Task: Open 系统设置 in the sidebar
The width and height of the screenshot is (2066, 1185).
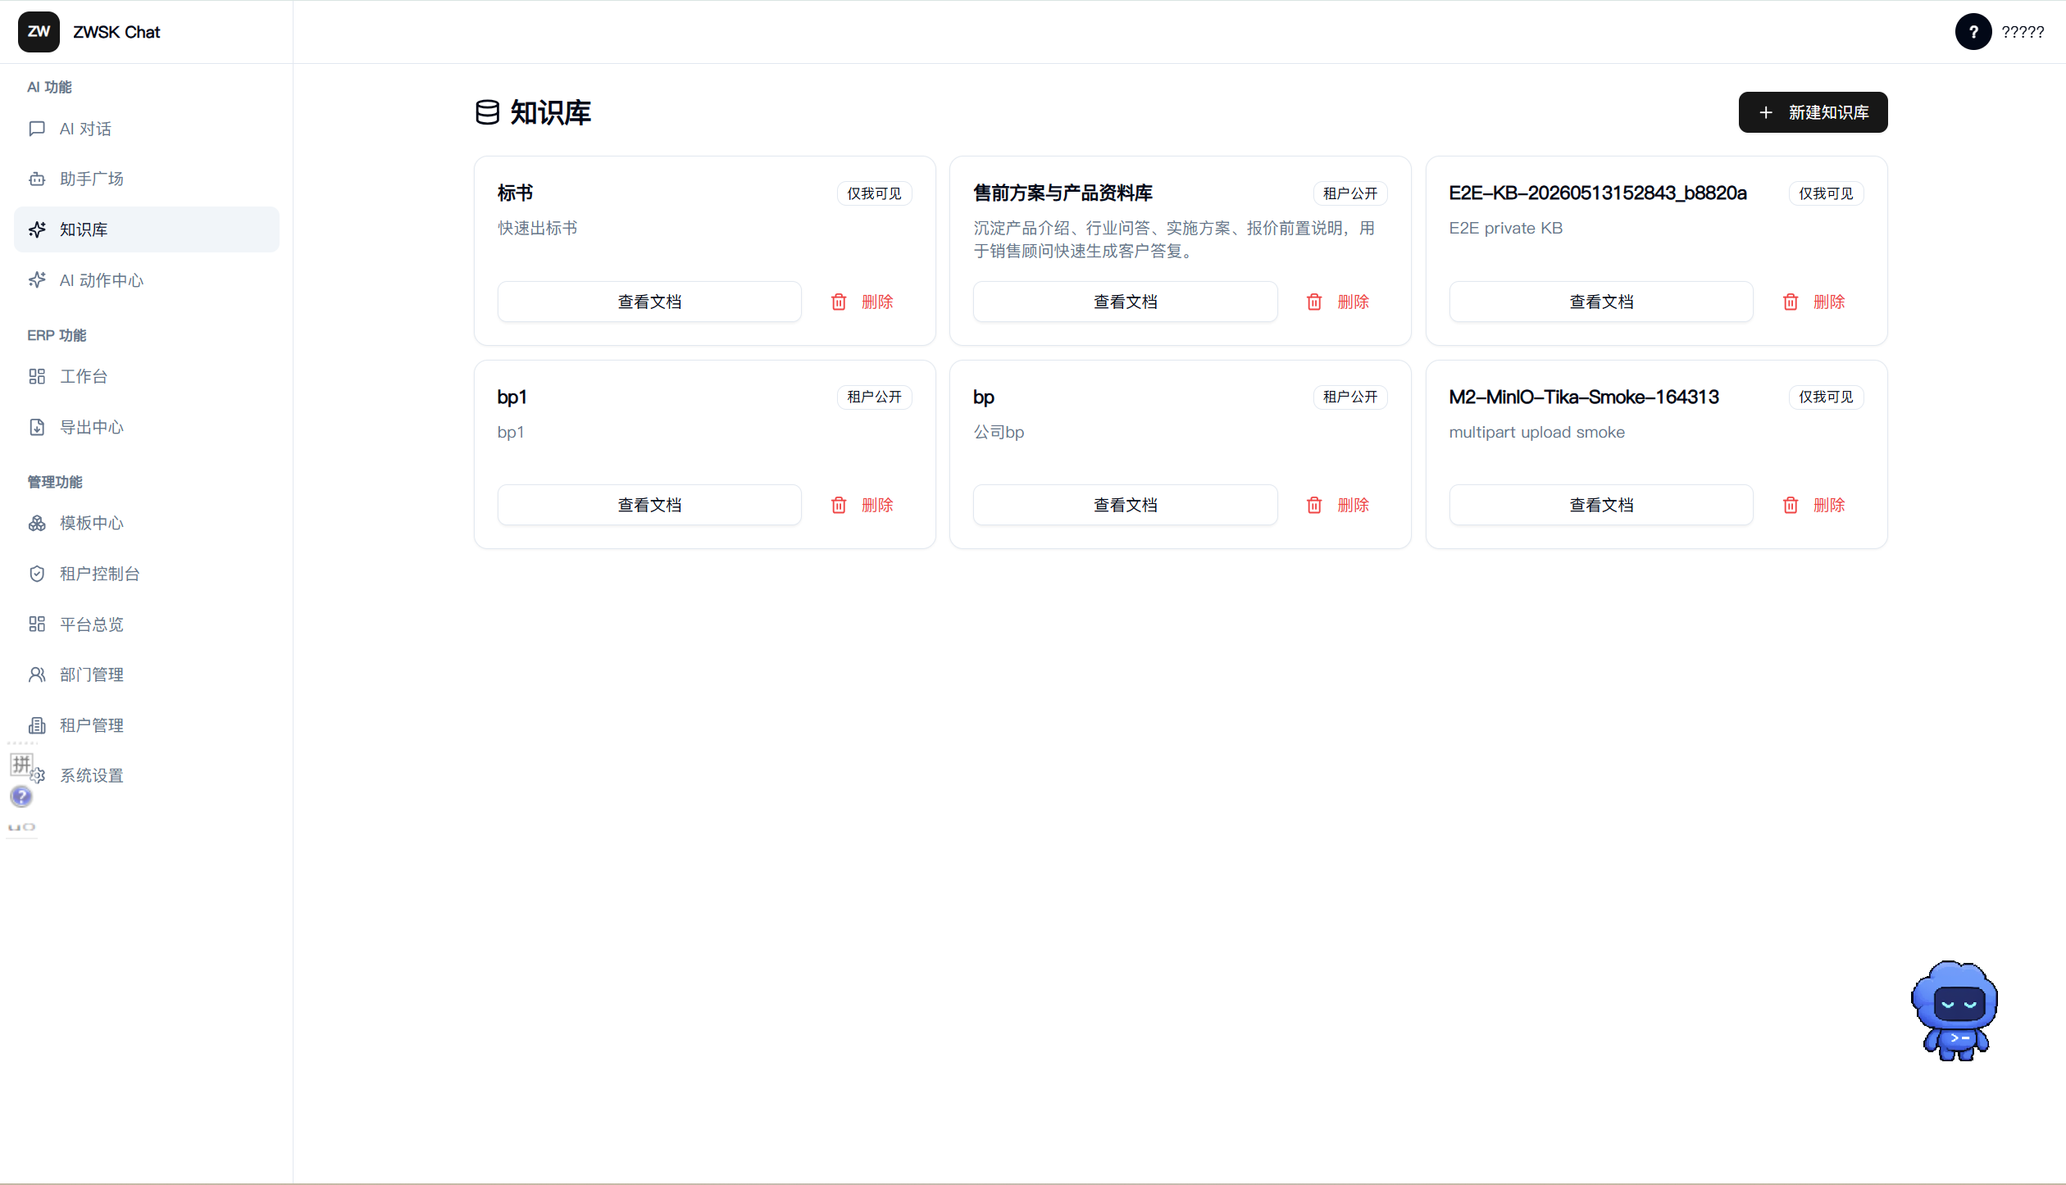Action: tap(147, 775)
